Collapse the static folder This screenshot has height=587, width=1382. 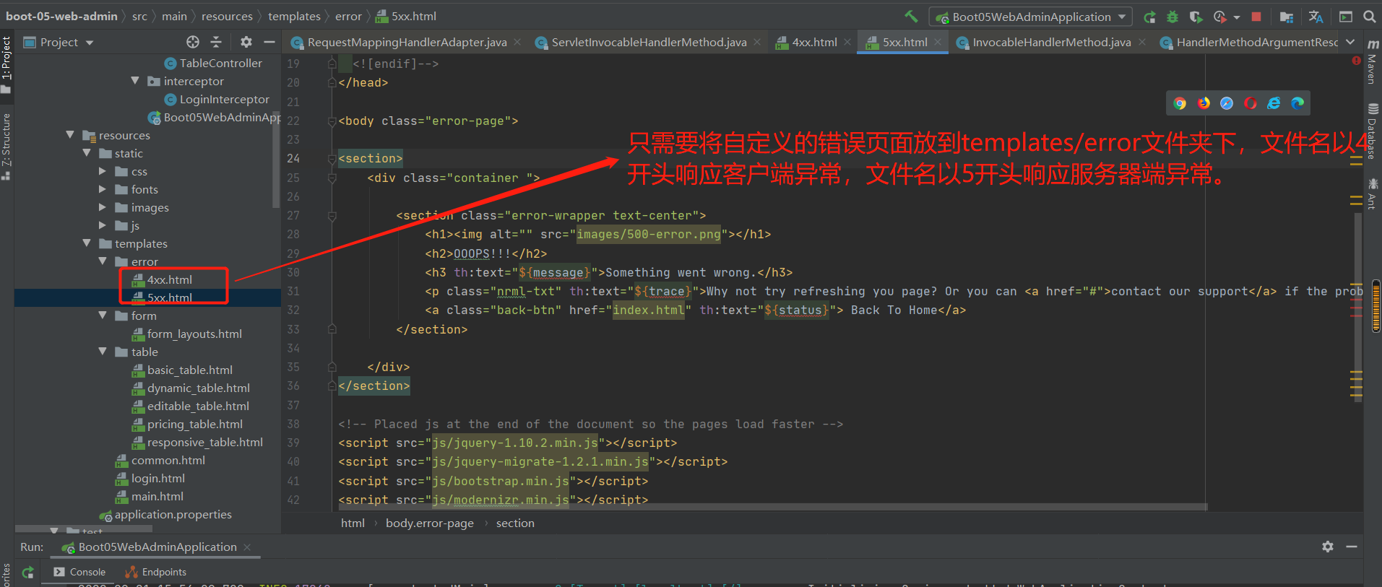[x=87, y=153]
